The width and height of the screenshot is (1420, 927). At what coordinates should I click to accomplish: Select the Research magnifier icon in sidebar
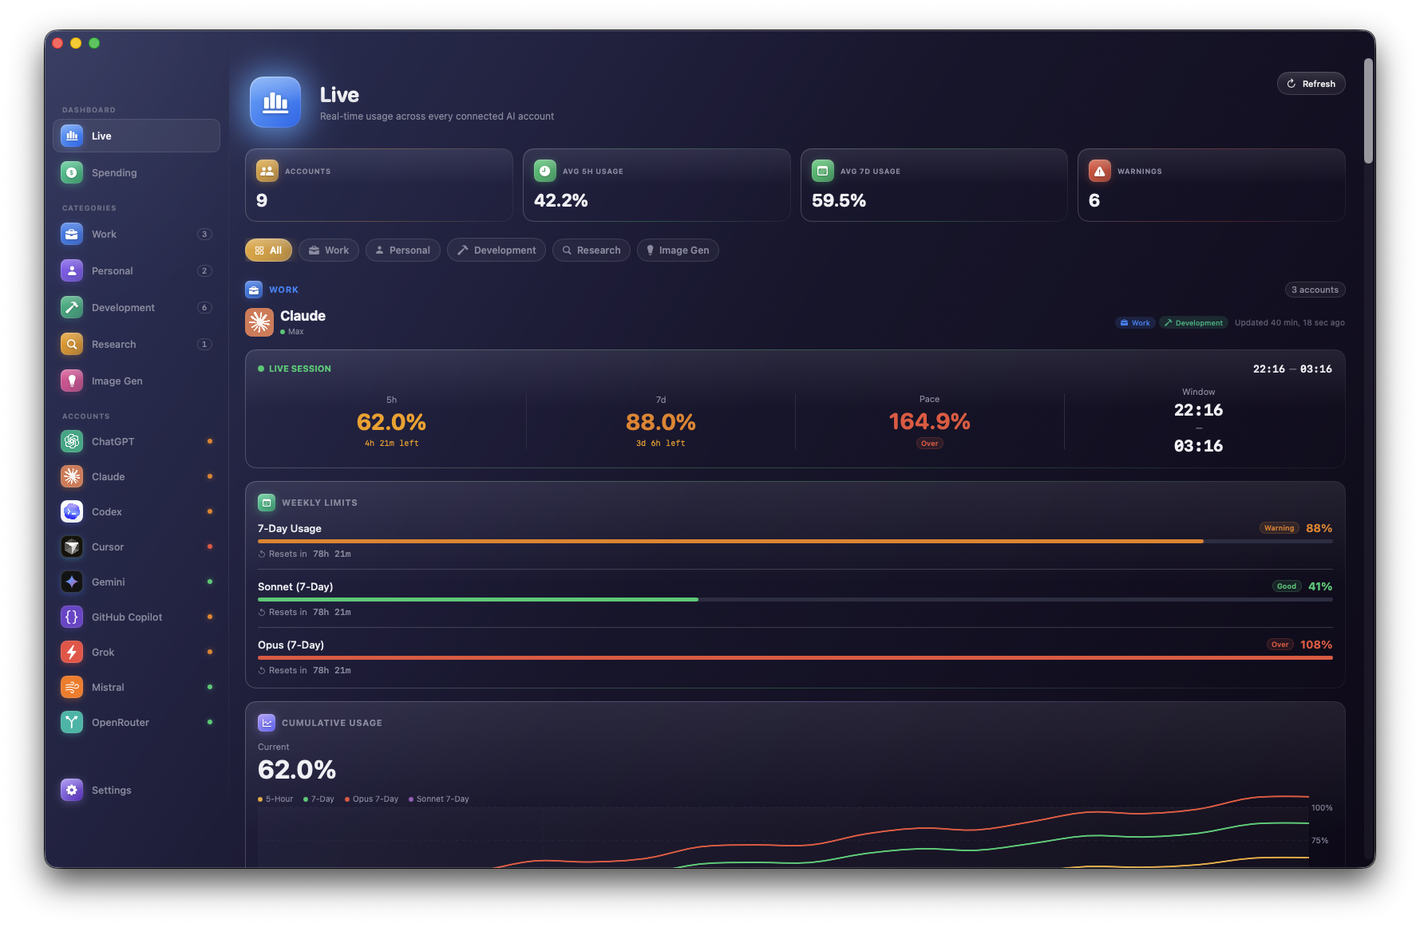pos(72,344)
